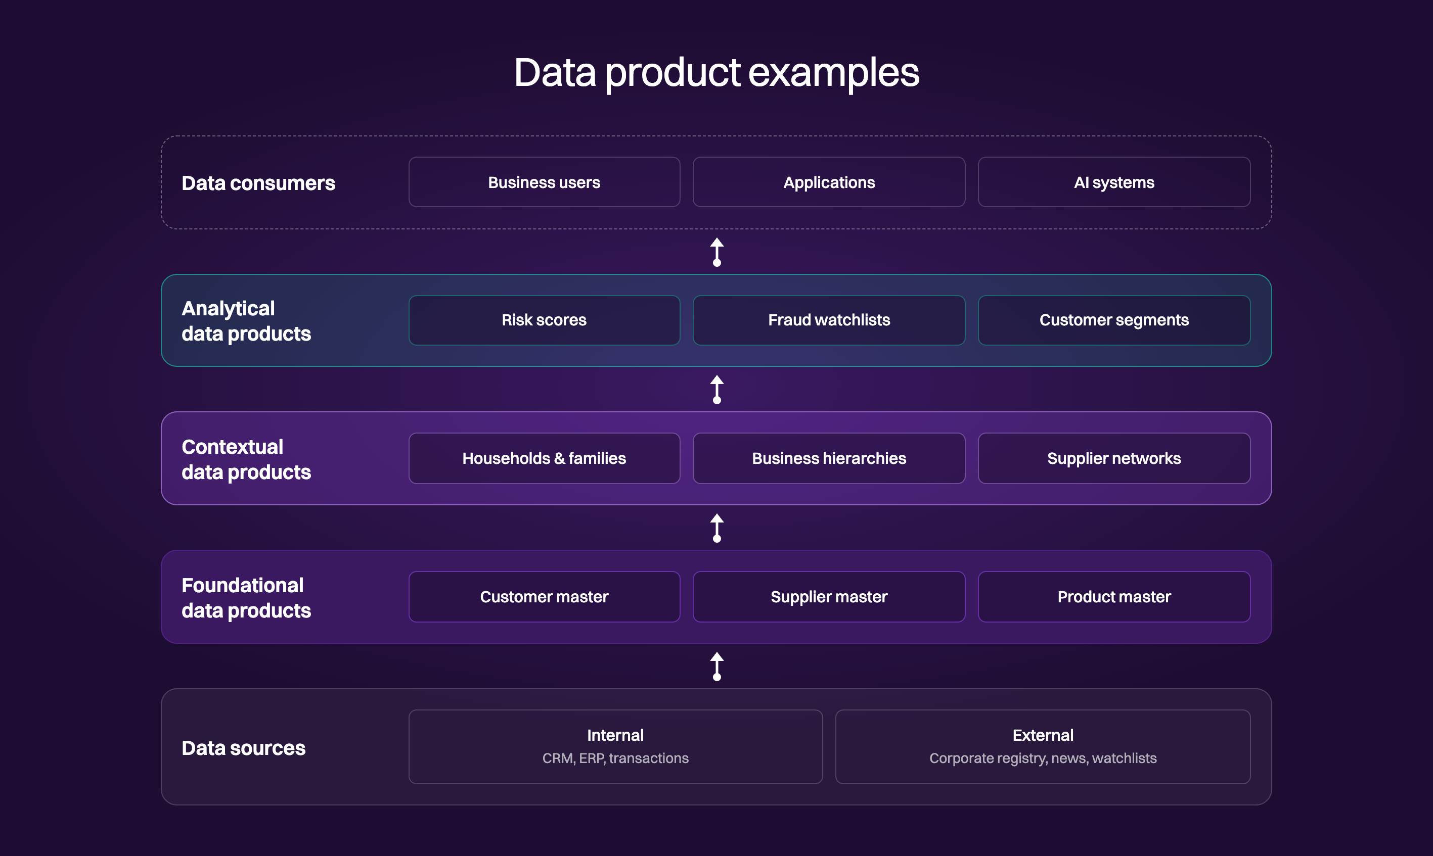Click Households & families box
This screenshot has height=856, width=1433.
(544, 459)
